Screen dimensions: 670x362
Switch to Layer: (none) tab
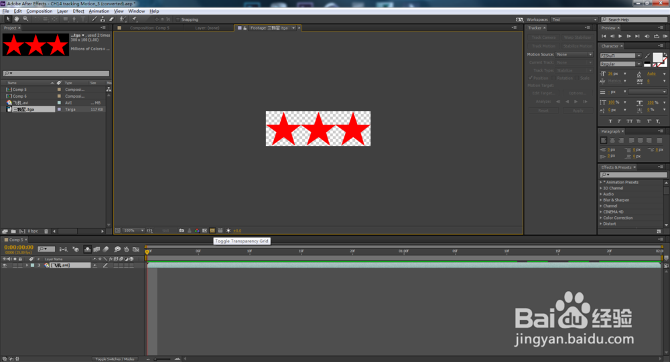(x=207, y=28)
